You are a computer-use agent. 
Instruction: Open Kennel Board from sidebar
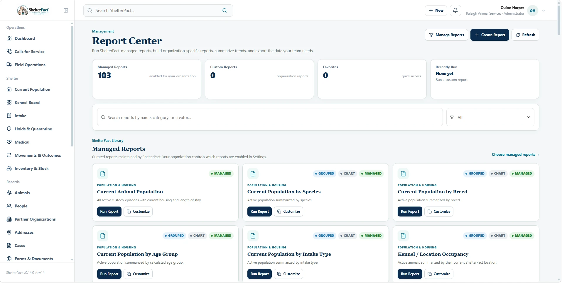pyautogui.click(x=27, y=103)
